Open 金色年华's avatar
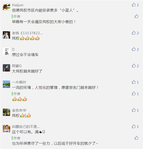The height and width of the screenshot is (149, 143). pyautogui.click(x=6, y=112)
